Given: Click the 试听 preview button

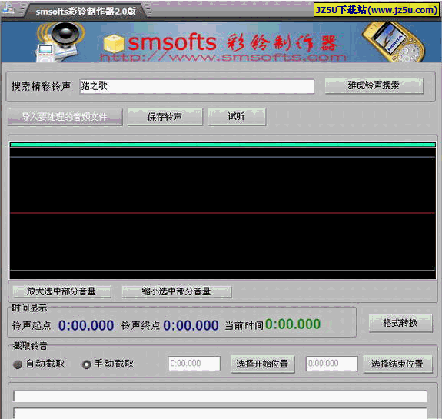Looking at the screenshot, I should tap(237, 116).
